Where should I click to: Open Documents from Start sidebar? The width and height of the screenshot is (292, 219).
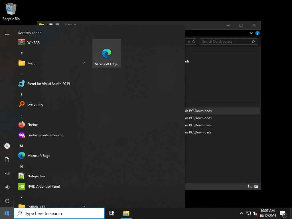click(x=7, y=160)
